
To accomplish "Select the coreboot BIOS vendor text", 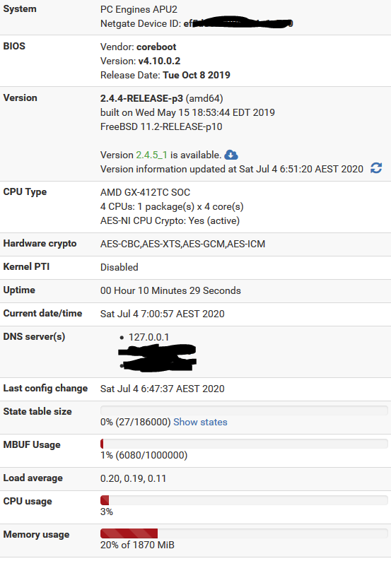I will 156,47.
